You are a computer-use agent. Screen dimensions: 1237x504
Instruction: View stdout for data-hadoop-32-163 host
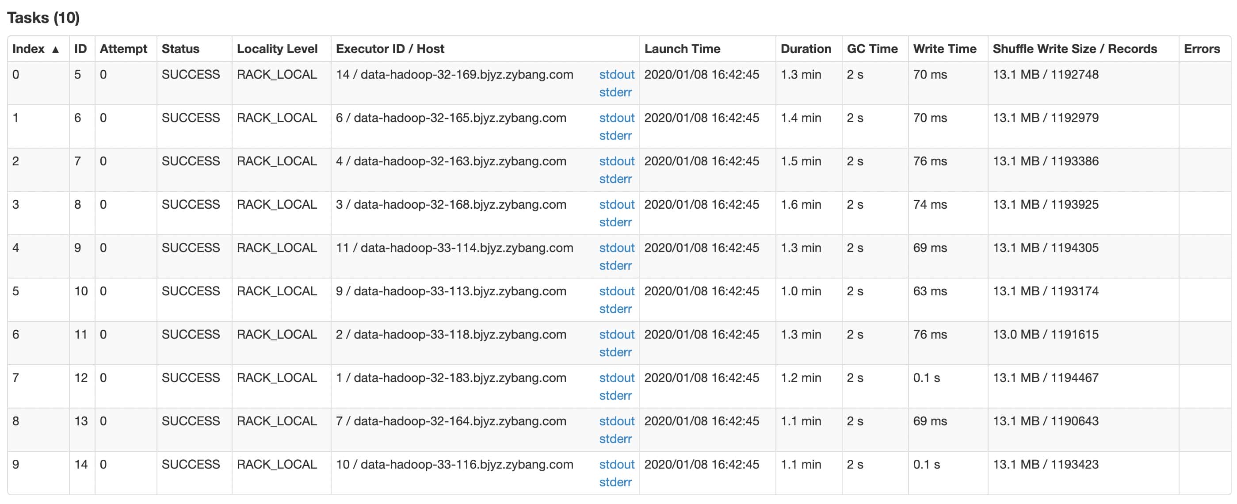coord(617,161)
